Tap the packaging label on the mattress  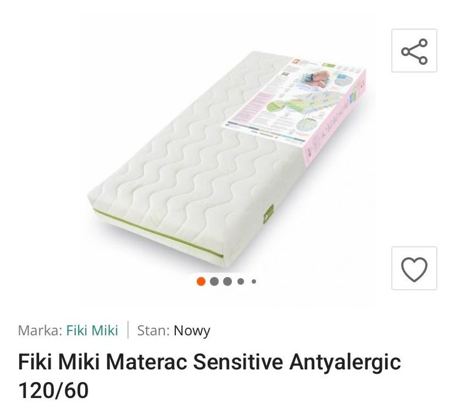click(x=293, y=102)
